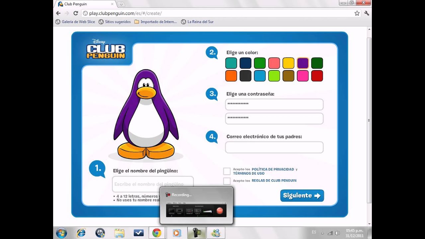Screen dimensions: 425x239
Task: Check Reglas de Club Penguin acceptance box
Action: tap(227, 181)
